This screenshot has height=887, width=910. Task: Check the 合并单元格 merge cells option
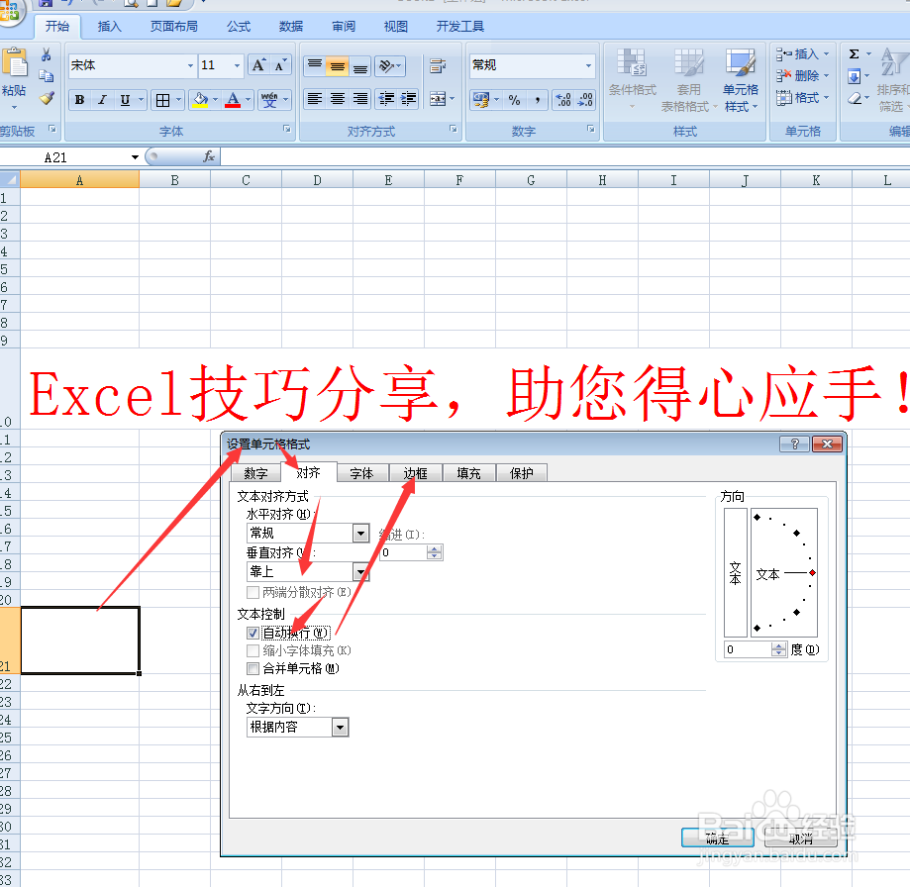(x=251, y=668)
